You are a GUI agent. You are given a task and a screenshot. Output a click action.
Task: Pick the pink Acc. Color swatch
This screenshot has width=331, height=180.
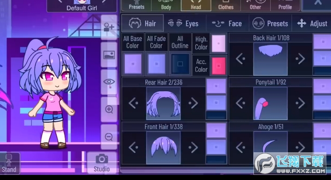219,66
